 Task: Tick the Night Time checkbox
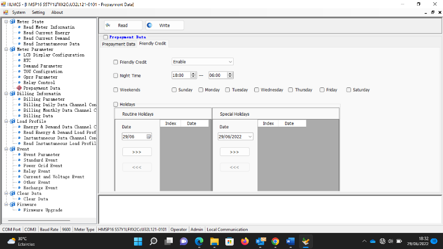click(x=116, y=76)
